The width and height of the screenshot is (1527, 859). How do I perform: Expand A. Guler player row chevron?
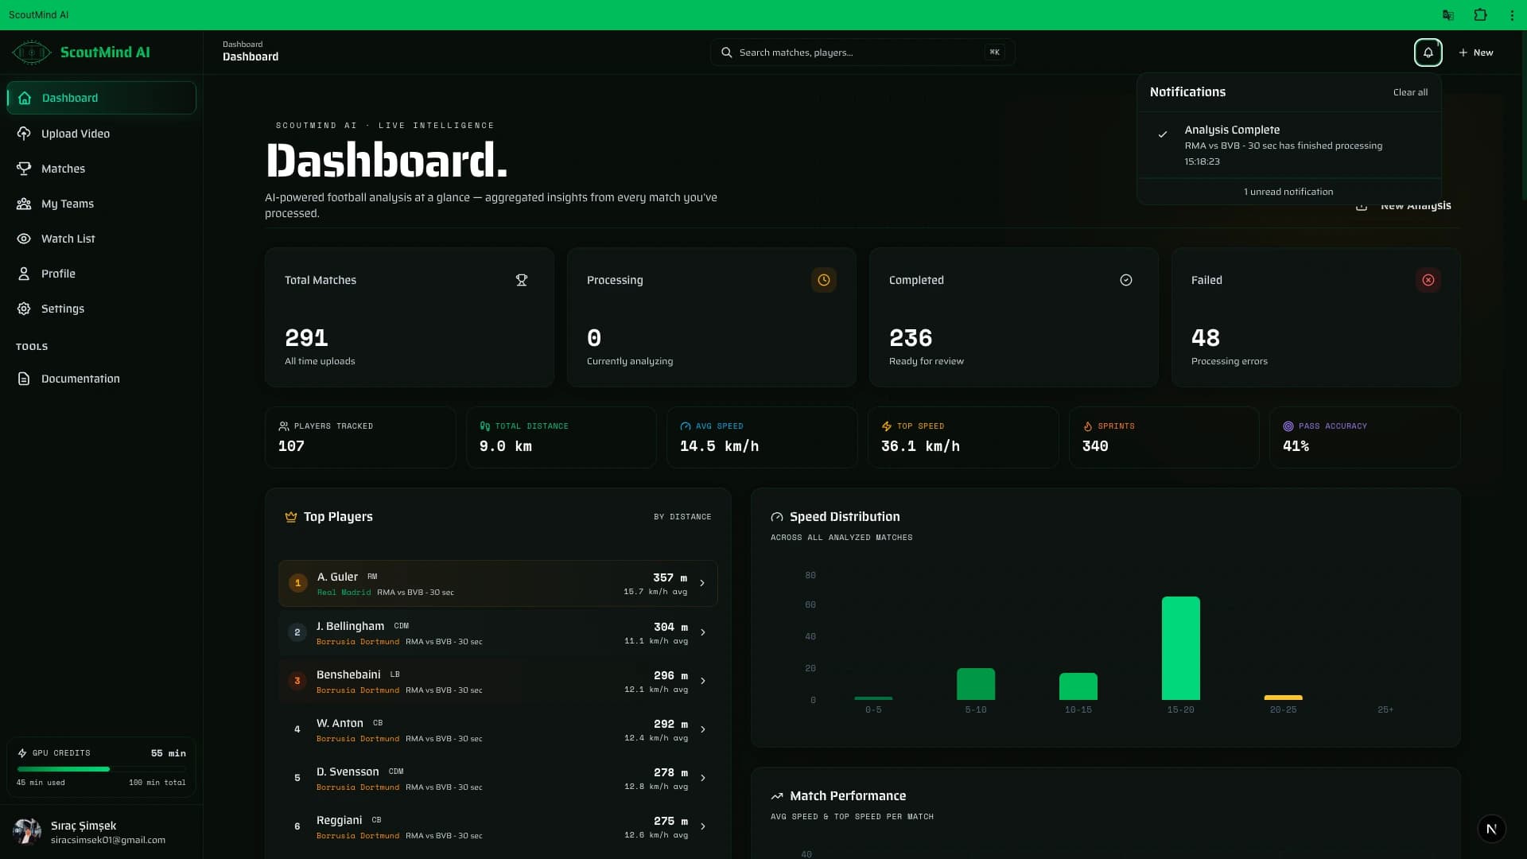(702, 583)
